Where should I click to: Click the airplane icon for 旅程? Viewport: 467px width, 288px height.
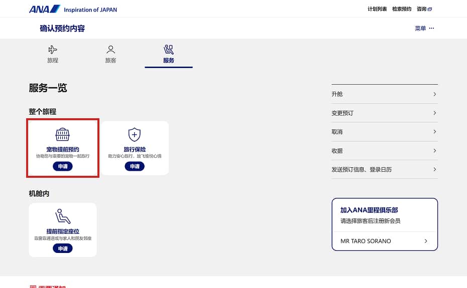click(x=53, y=49)
